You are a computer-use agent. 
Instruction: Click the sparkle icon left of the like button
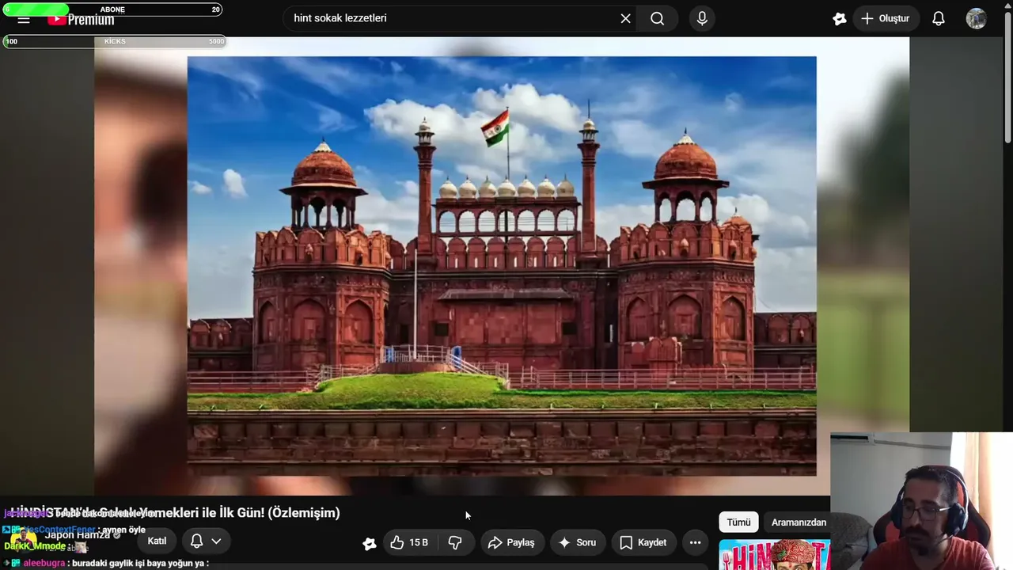click(x=370, y=543)
